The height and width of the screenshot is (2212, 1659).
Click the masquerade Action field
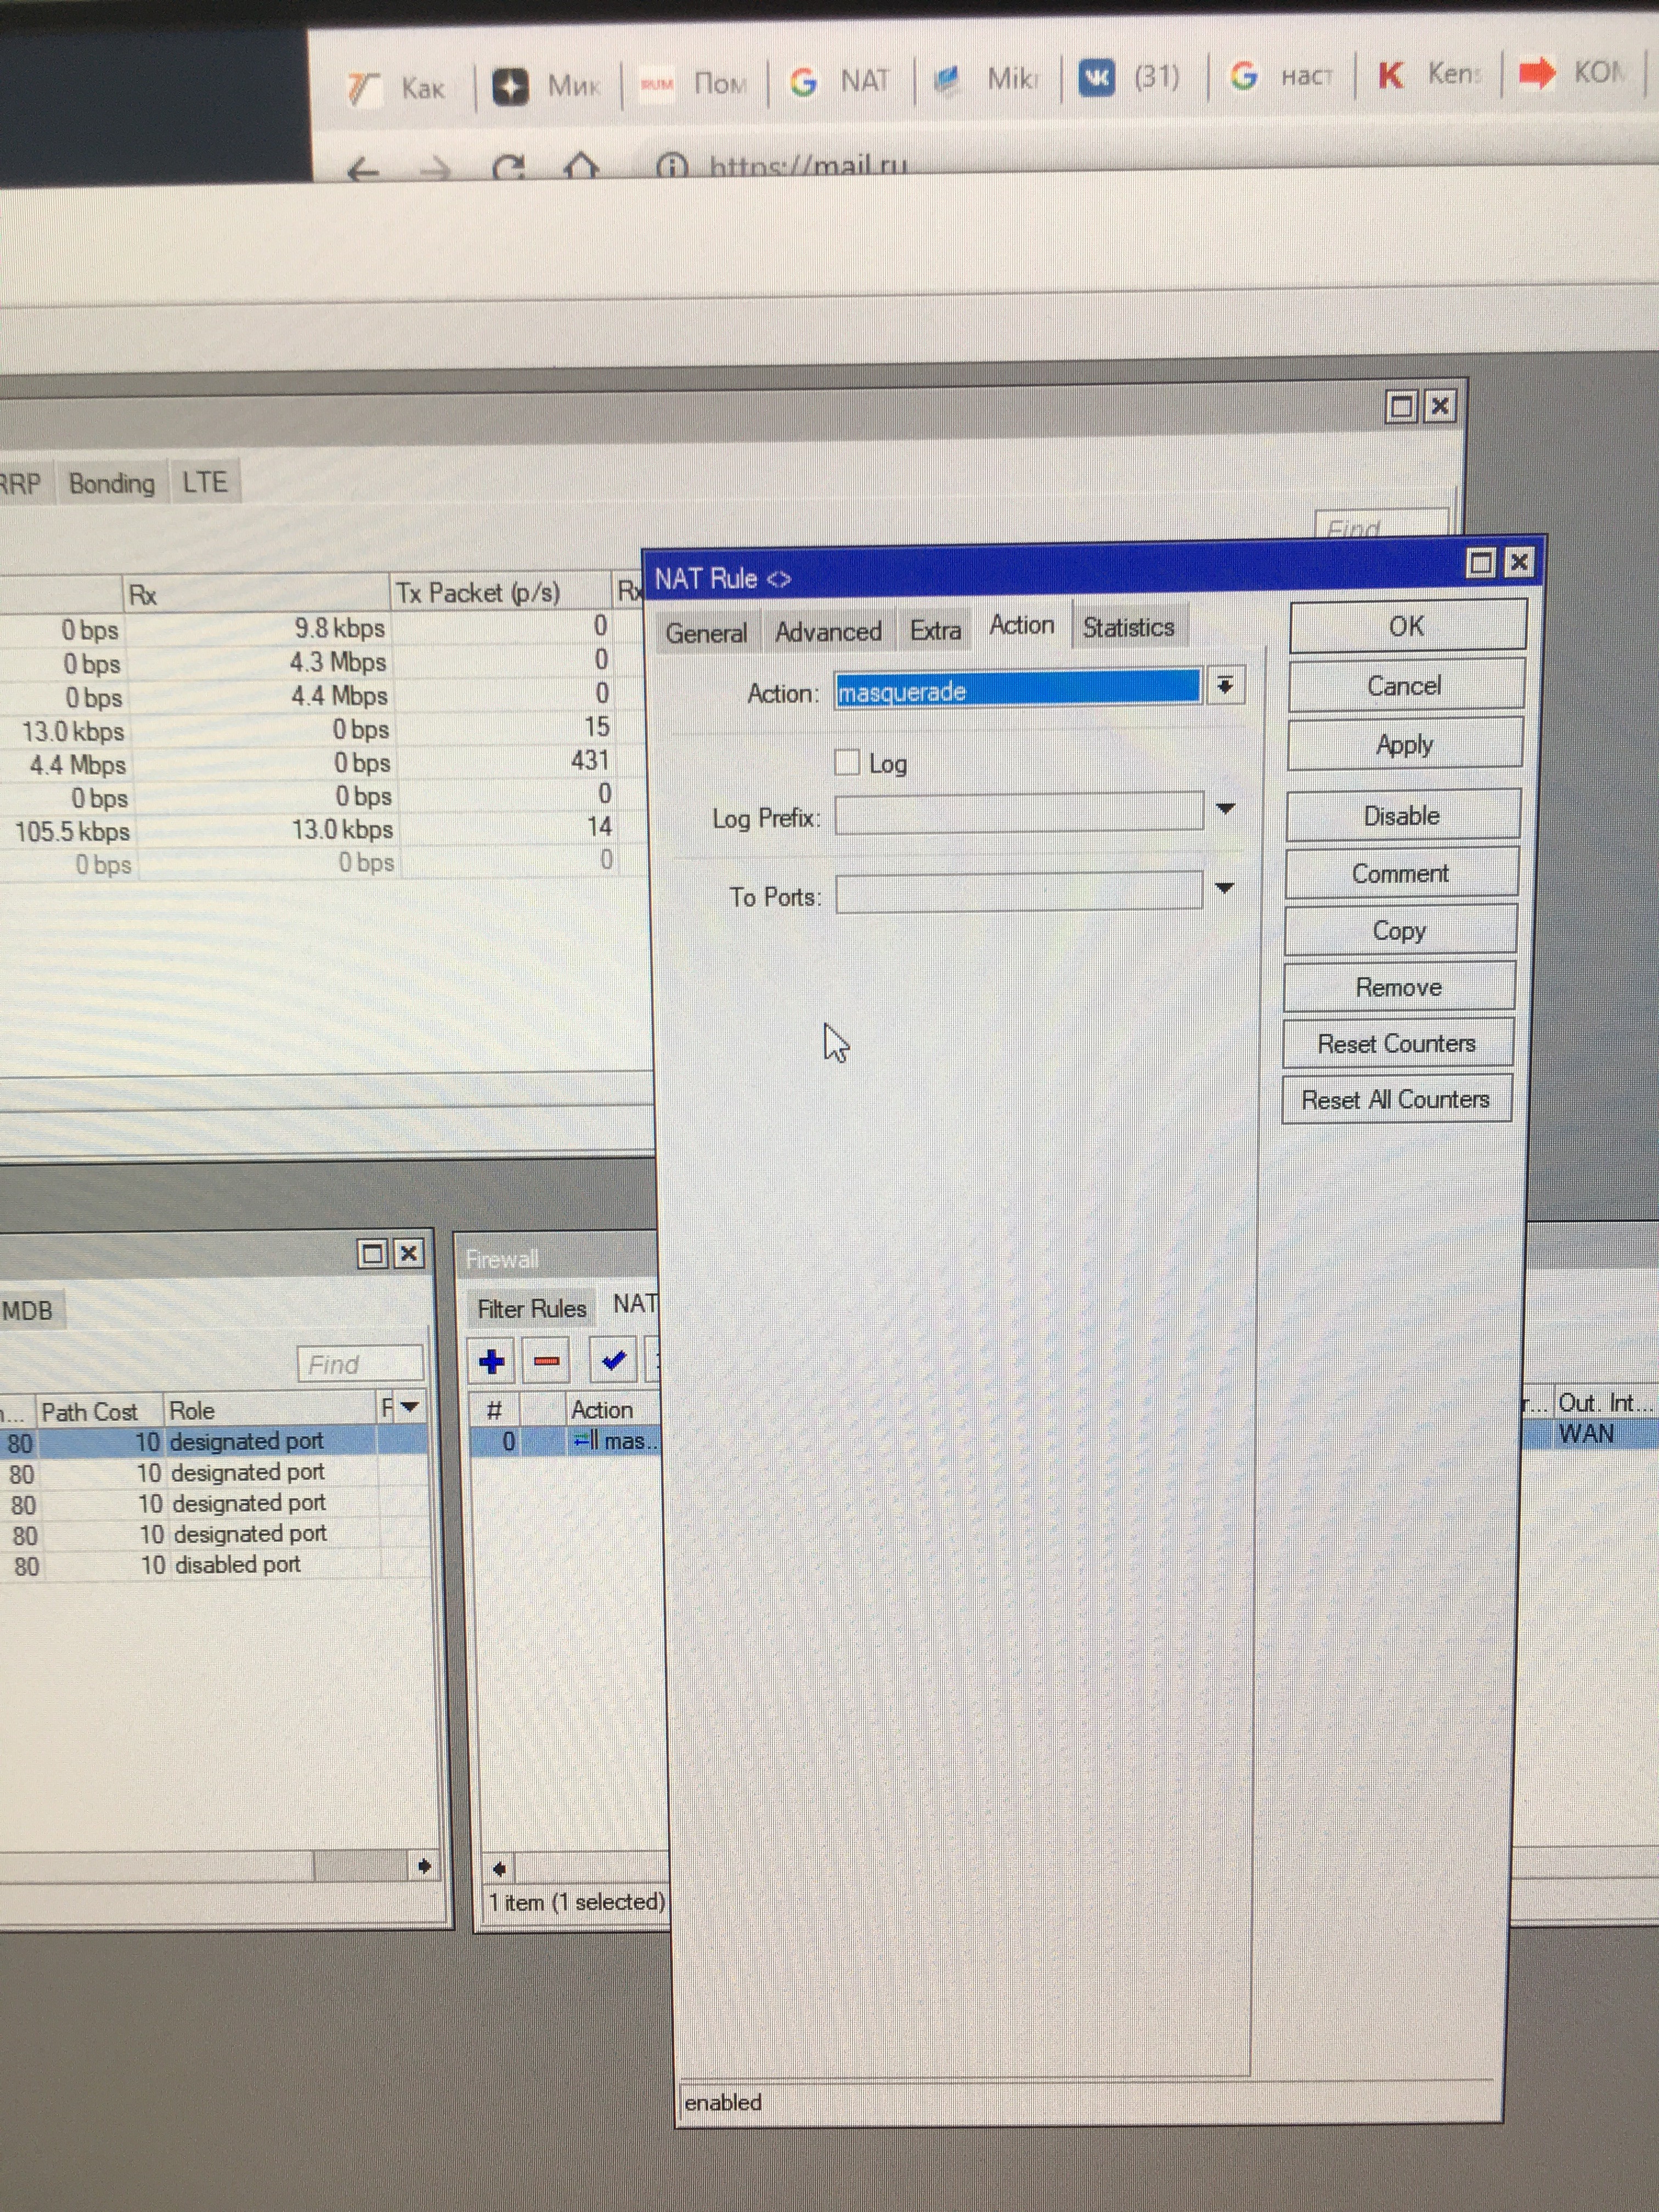[x=1018, y=690]
